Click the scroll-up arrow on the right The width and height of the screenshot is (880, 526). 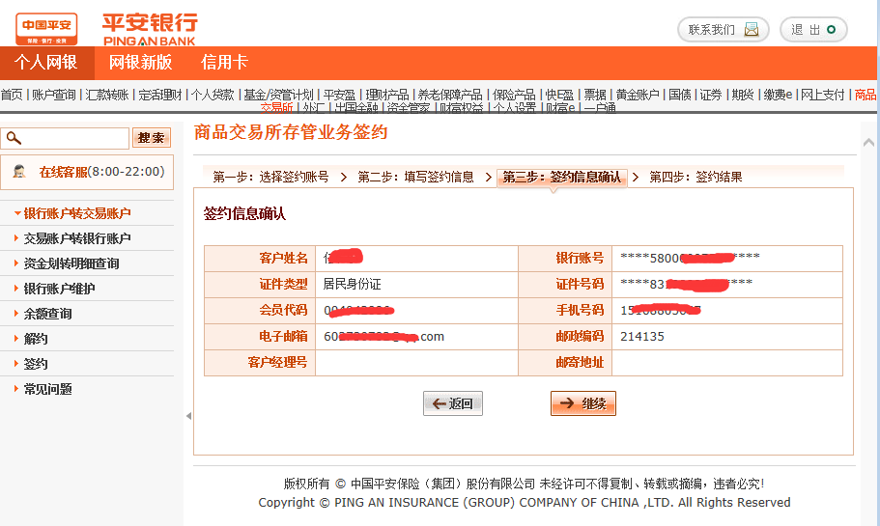coord(868,143)
